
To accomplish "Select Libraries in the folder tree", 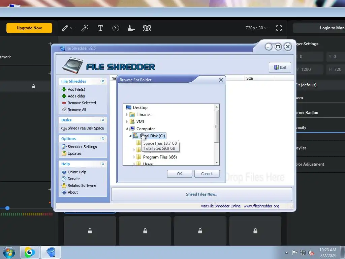I will point(144,115).
